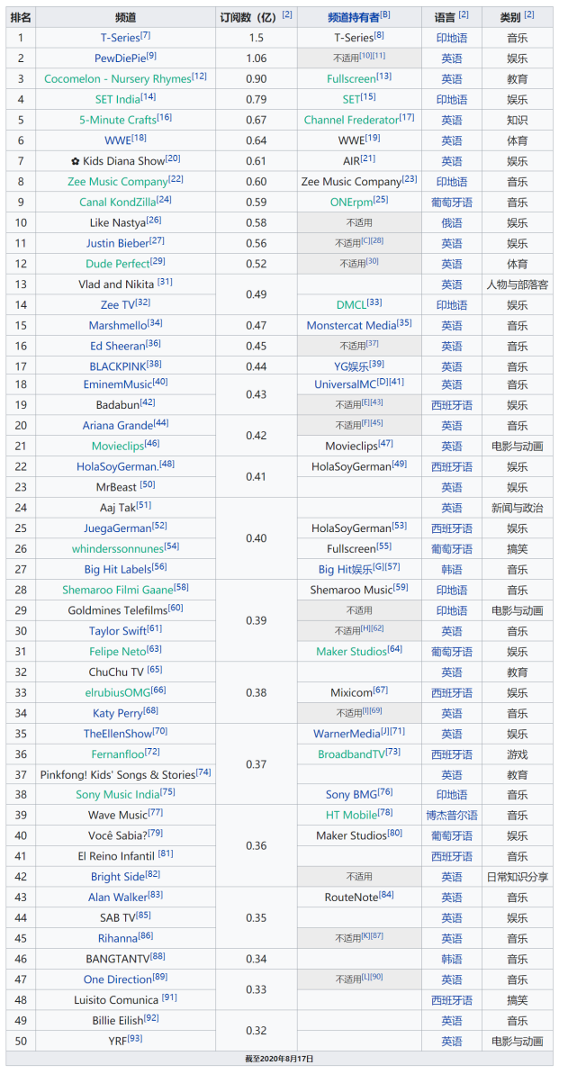
Task: Click the 频道持有者 column header link
Action: 353,17
